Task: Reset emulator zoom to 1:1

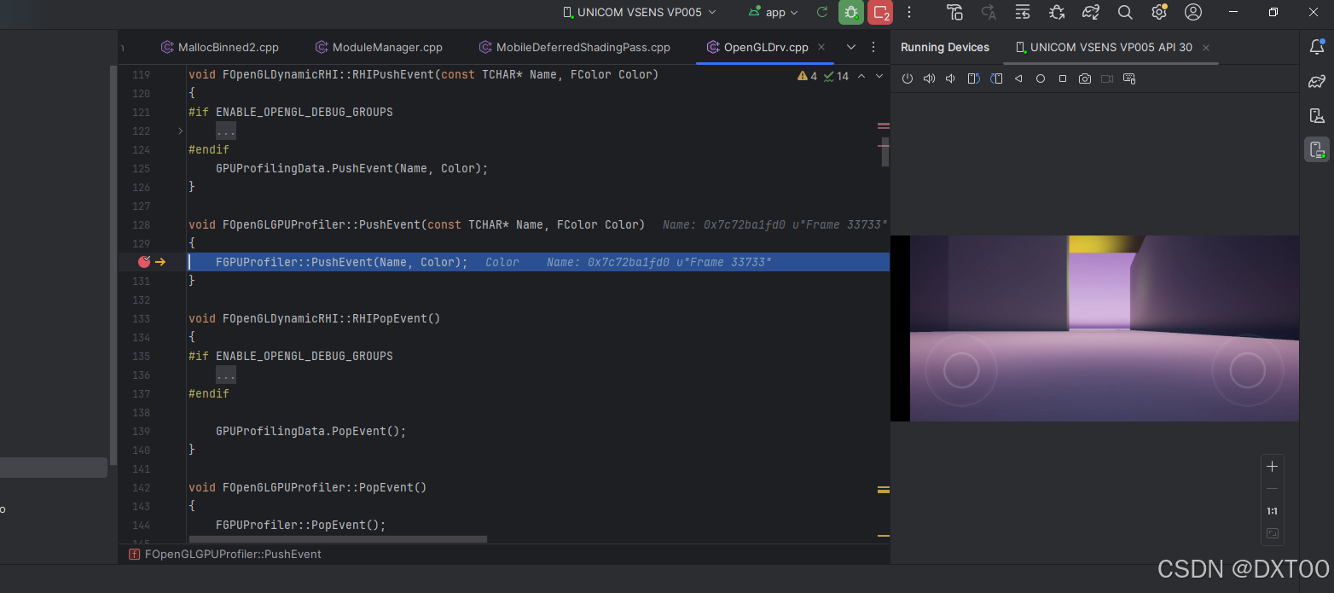Action: point(1272,510)
